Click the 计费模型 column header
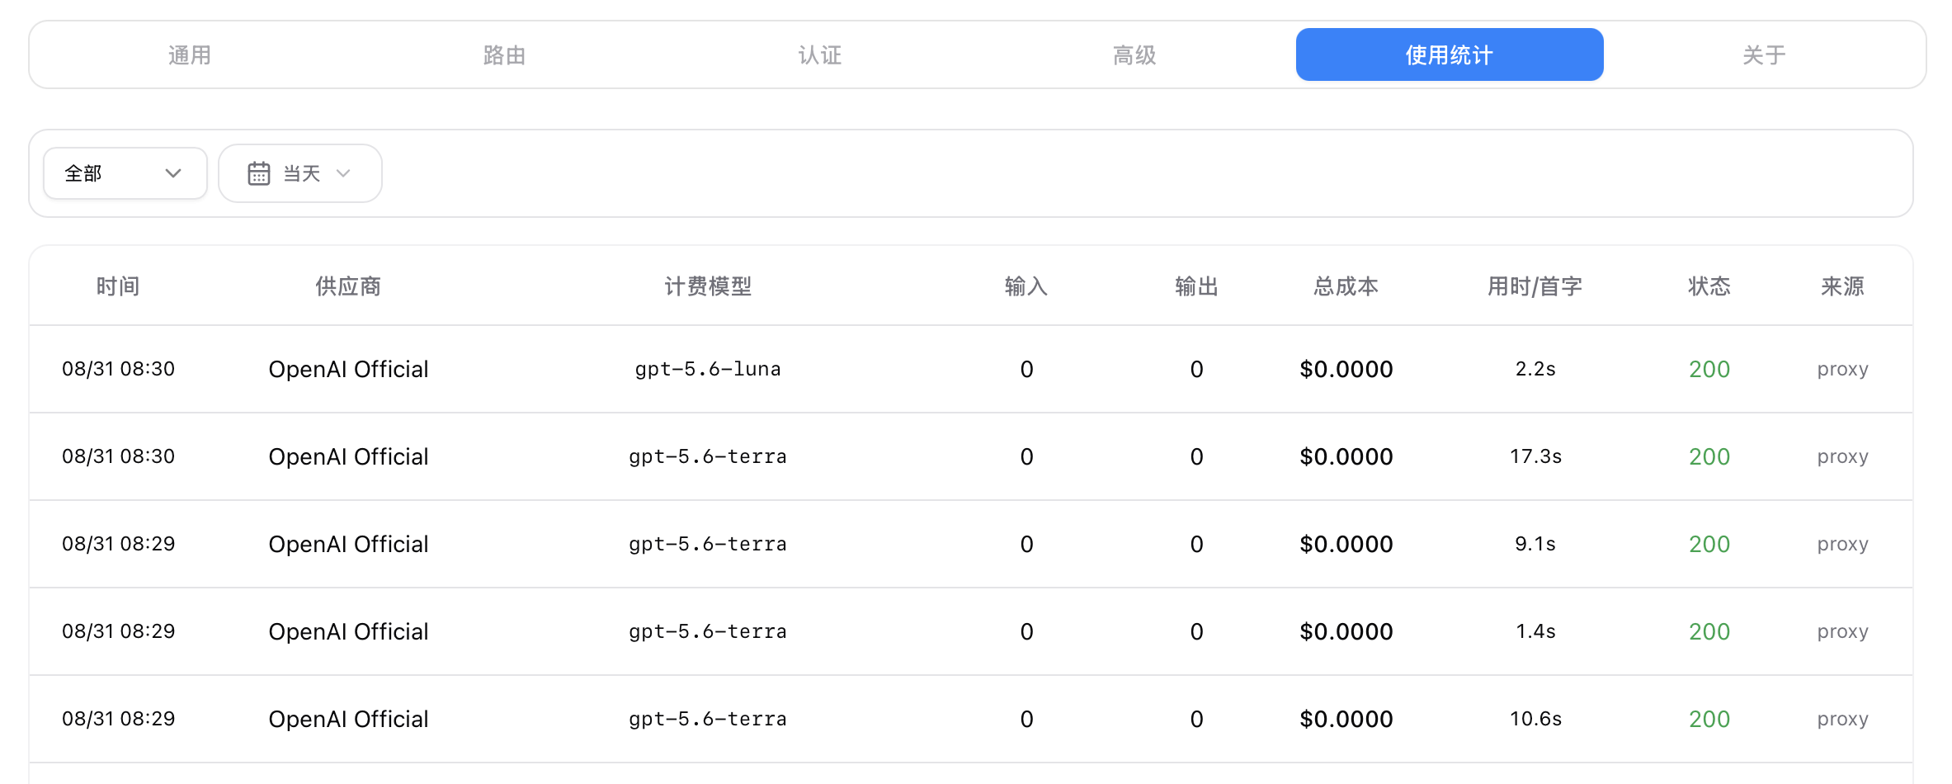The width and height of the screenshot is (1952, 784). click(708, 286)
